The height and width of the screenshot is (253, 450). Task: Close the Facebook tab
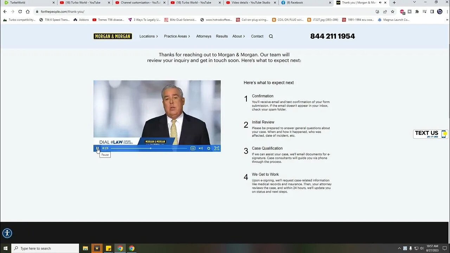coord(330,2)
